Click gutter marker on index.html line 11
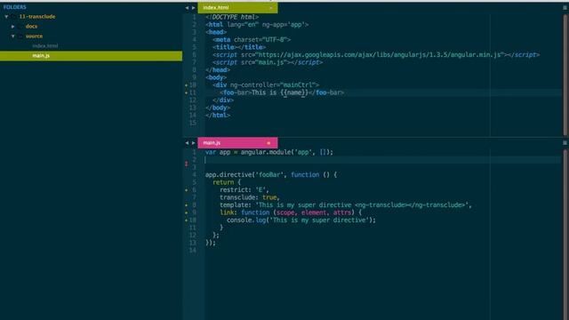This screenshot has width=569, height=320. 187,92
